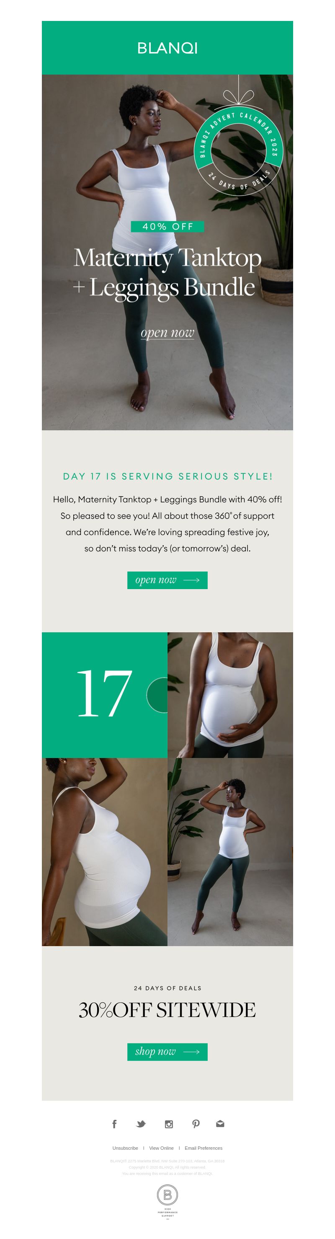Open the Pinterest icon link
335x1239 pixels.
click(196, 1124)
